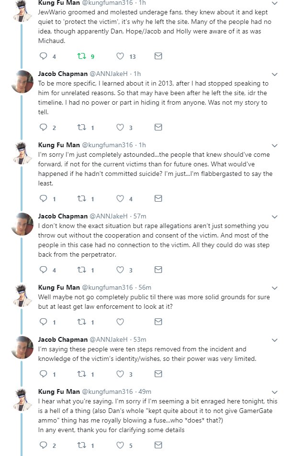293x456 pixels.
Task: Open the chevron menu on the 49m tweet
Action: point(274,392)
